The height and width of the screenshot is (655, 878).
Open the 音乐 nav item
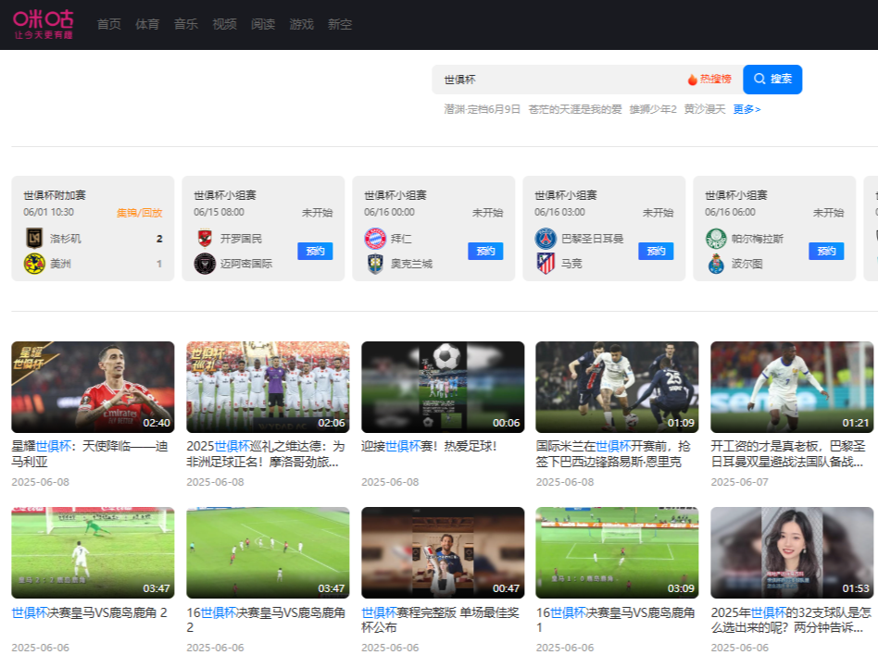click(x=186, y=24)
